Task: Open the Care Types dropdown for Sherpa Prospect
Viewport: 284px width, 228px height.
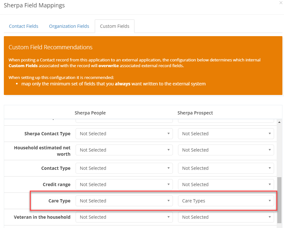Action: point(226,201)
